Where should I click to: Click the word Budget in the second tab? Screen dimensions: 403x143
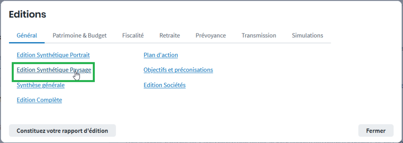[97, 35]
